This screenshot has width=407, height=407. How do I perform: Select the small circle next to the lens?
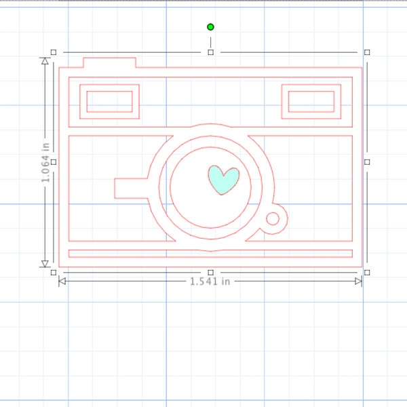tap(273, 218)
